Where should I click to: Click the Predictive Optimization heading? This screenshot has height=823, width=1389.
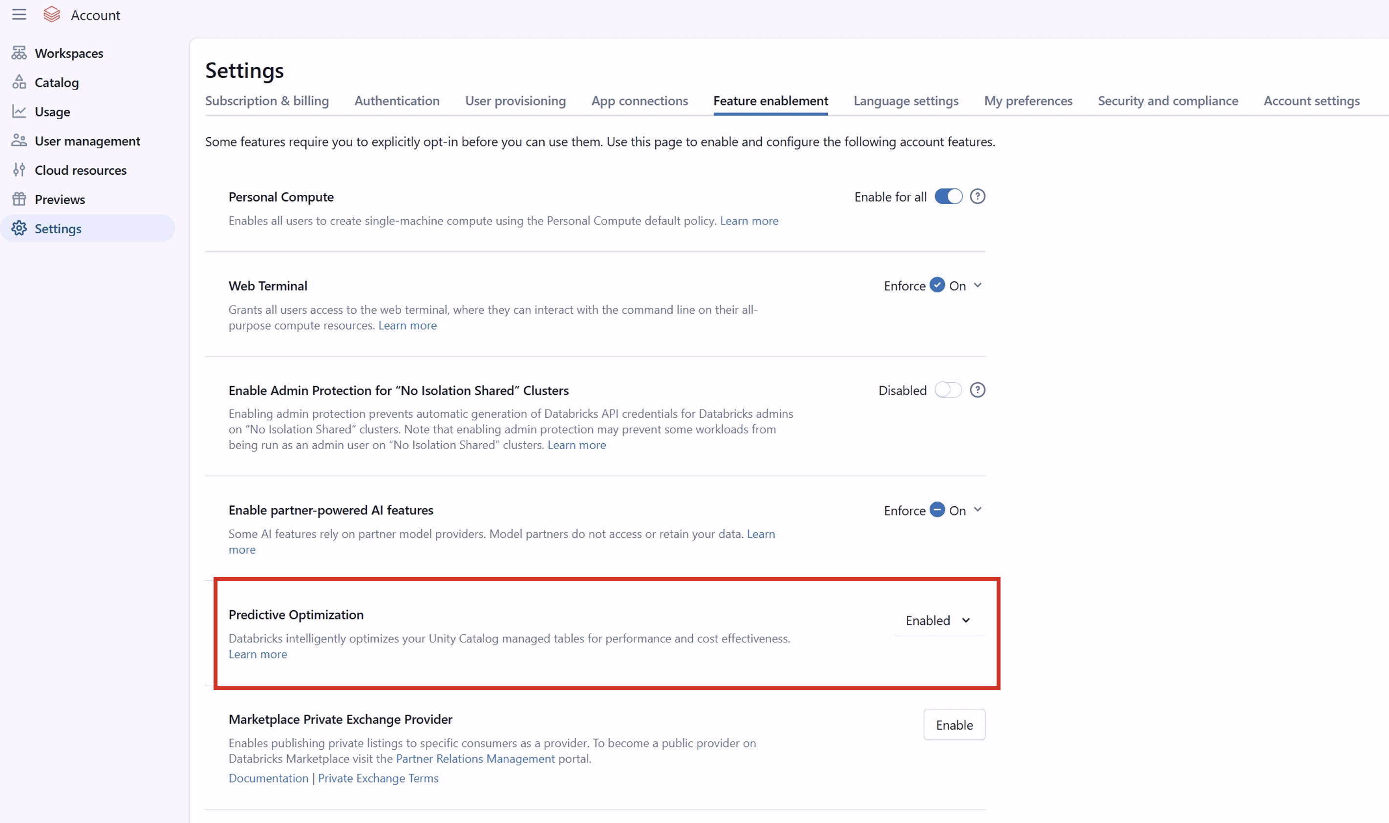(x=296, y=614)
